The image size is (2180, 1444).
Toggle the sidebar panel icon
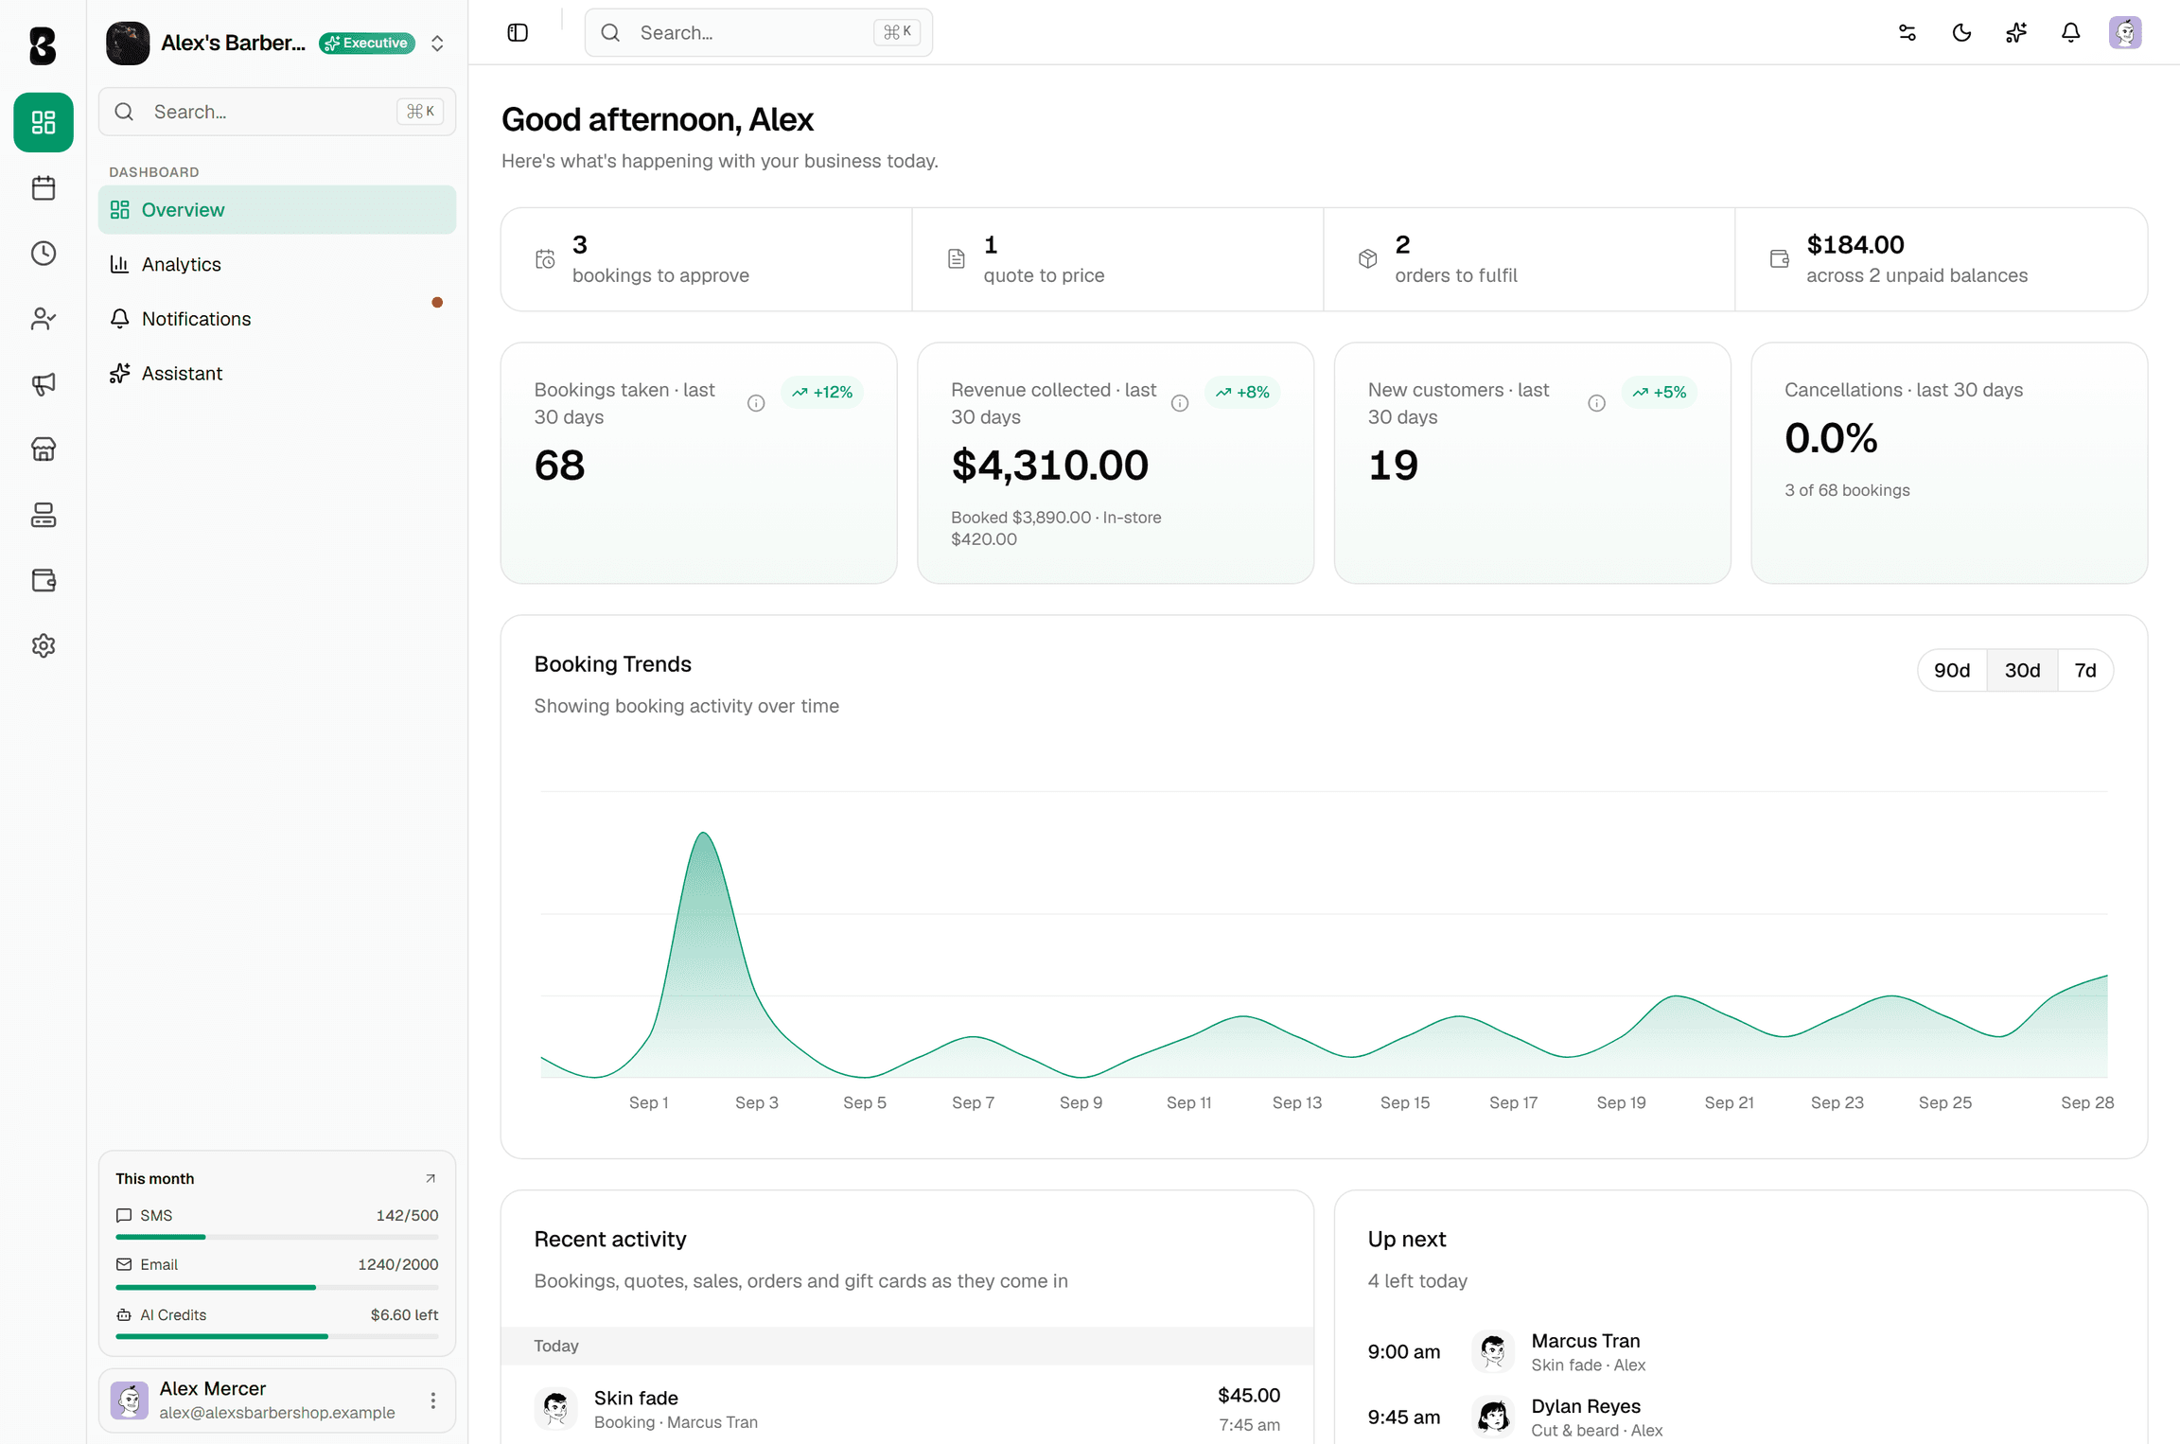coord(518,33)
